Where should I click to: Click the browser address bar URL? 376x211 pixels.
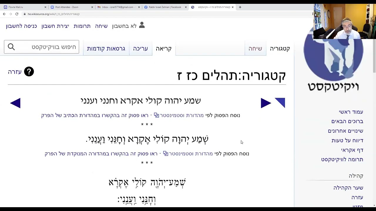53,14
